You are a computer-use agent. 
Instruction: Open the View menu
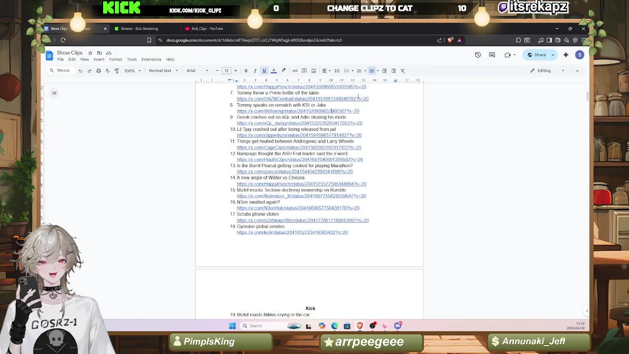coord(85,59)
